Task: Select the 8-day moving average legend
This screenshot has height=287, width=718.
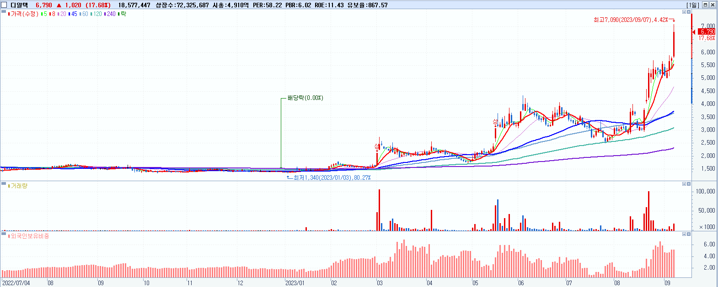Action: (x=52, y=14)
